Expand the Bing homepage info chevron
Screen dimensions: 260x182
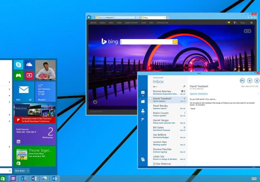coord(95,102)
